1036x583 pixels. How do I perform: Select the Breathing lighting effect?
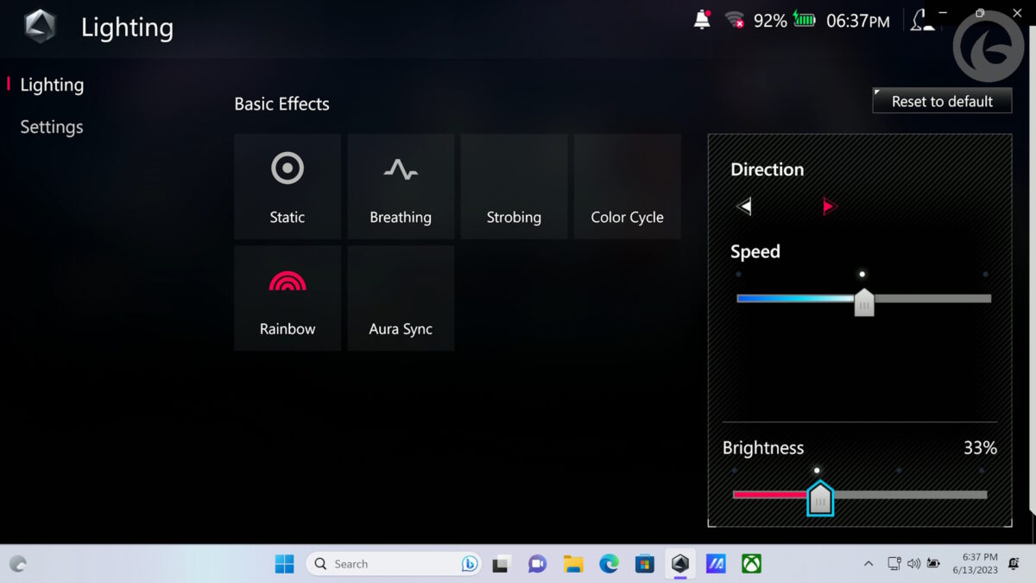(400, 186)
